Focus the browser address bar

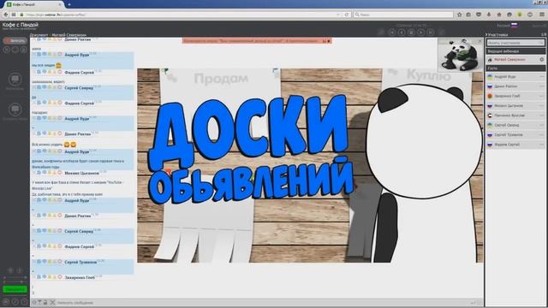pyautogui.click(x=178, y=15)
